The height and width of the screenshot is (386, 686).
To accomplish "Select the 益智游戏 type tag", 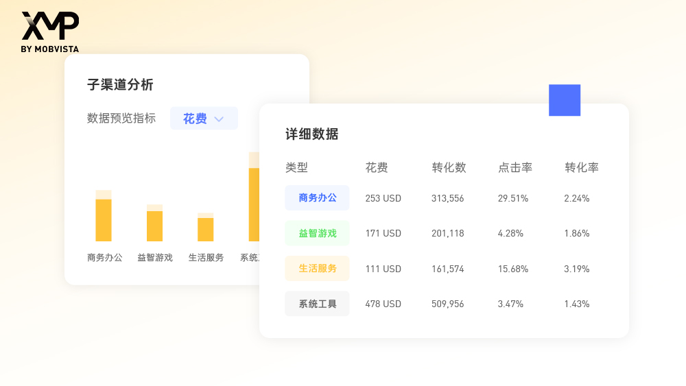I will tap(317, 233).
